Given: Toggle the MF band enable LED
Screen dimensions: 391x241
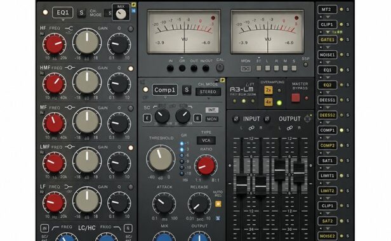Looking at the screenshot, I should pos(130,108).
